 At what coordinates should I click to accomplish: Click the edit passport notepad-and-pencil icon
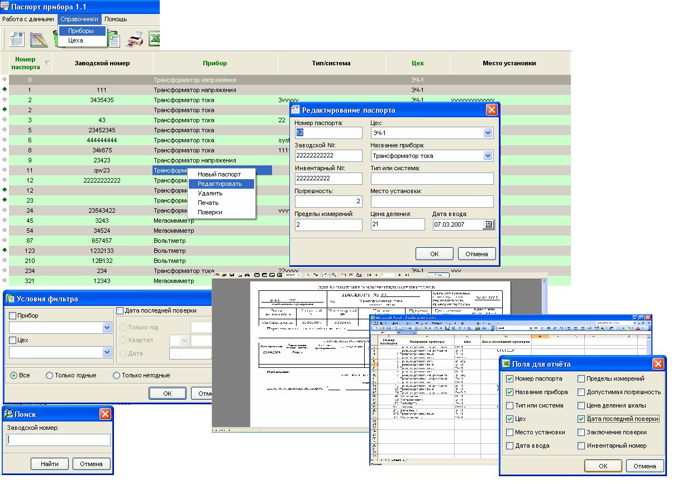coord(38,40)
